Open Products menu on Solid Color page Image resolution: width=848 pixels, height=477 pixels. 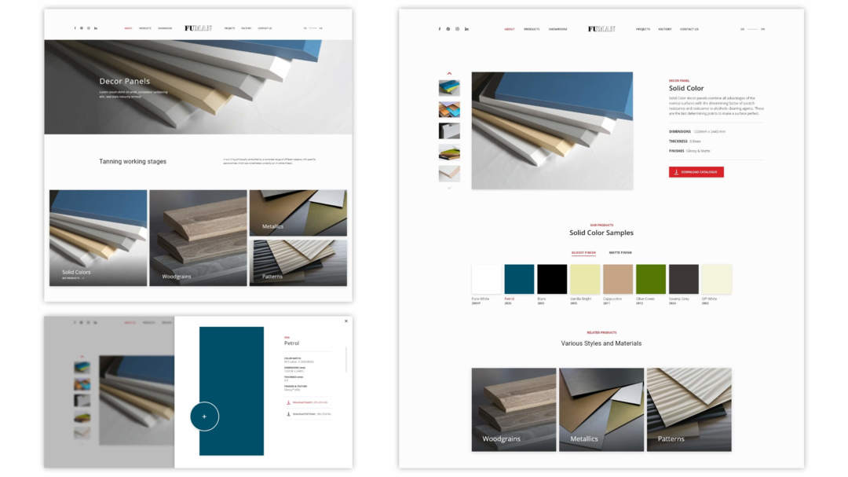pos(532,29)
